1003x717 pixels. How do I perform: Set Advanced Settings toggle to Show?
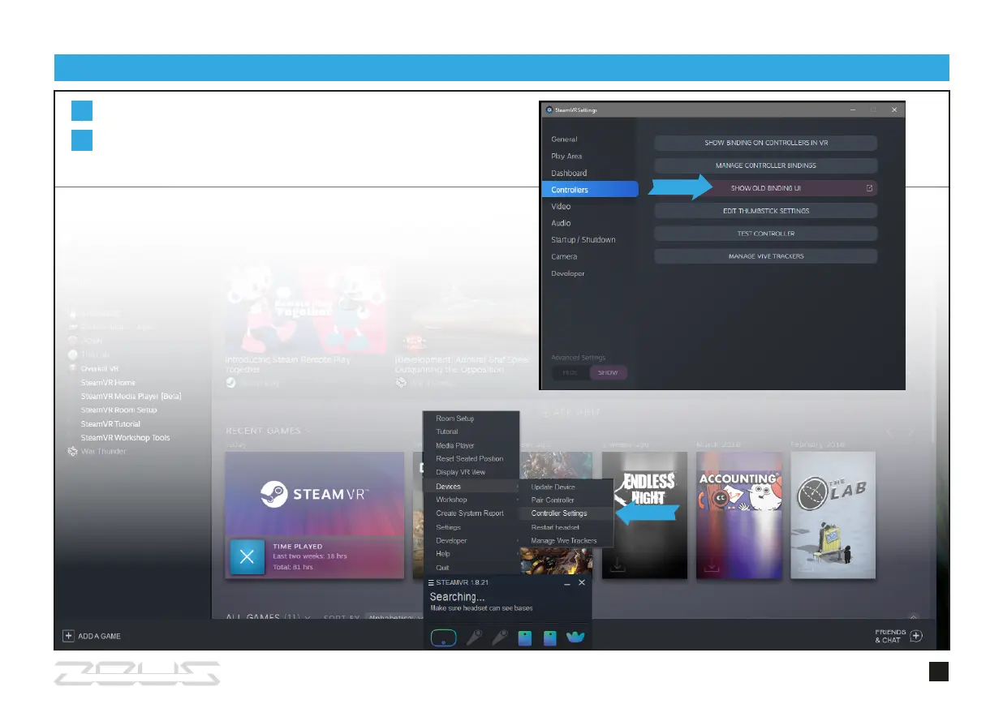(608, 373)
